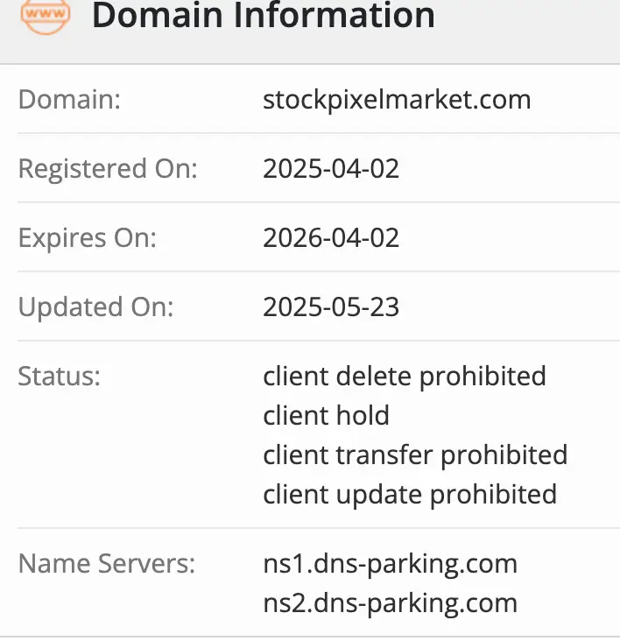Click the 'Name Servers:' label
Screen dimensions: 620x641
click(x=107, y=563)
